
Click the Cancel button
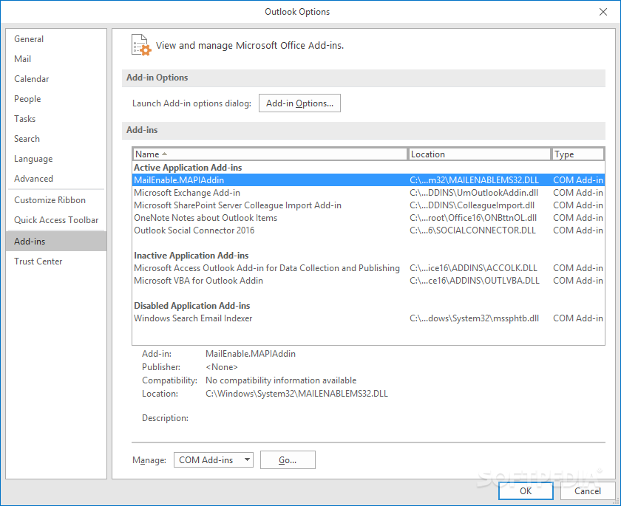pos(587,491)
